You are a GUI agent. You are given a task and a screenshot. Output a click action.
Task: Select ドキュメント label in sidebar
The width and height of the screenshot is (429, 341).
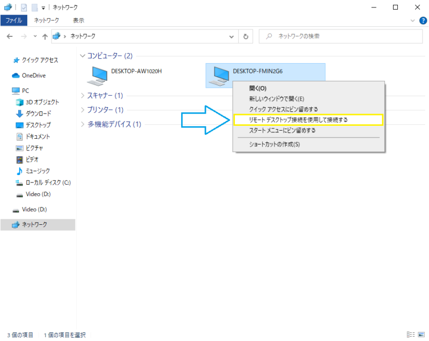(38, 137)
